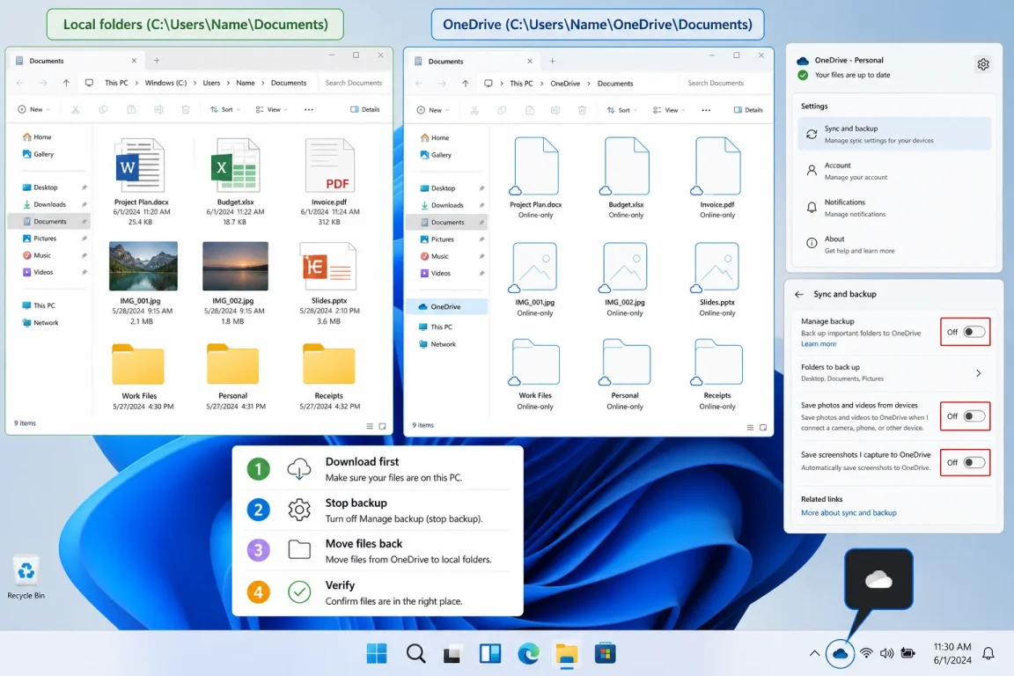This screenshot has height=676, width=1014.
Task: Add new tab in local Documents window
Action: coord(157,60)
